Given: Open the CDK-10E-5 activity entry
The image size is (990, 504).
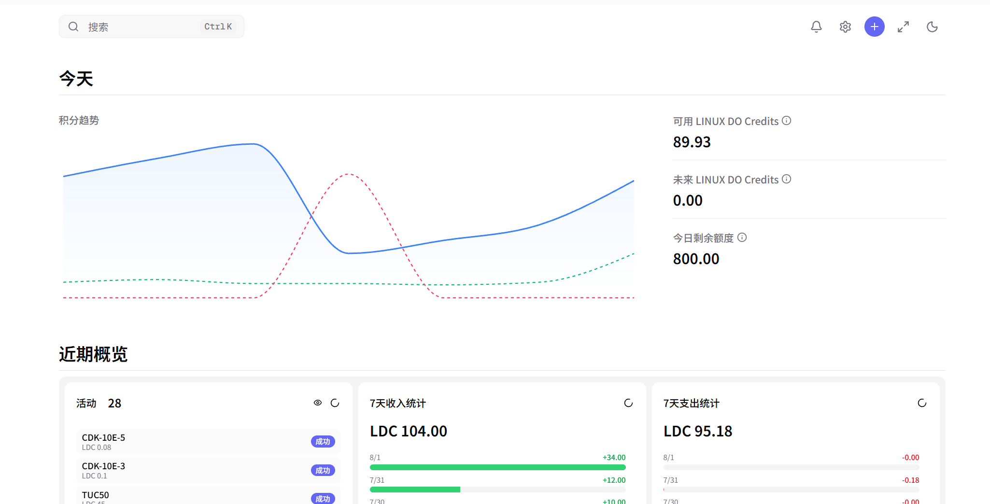Looking at the screenshot, I should [209, 442].
